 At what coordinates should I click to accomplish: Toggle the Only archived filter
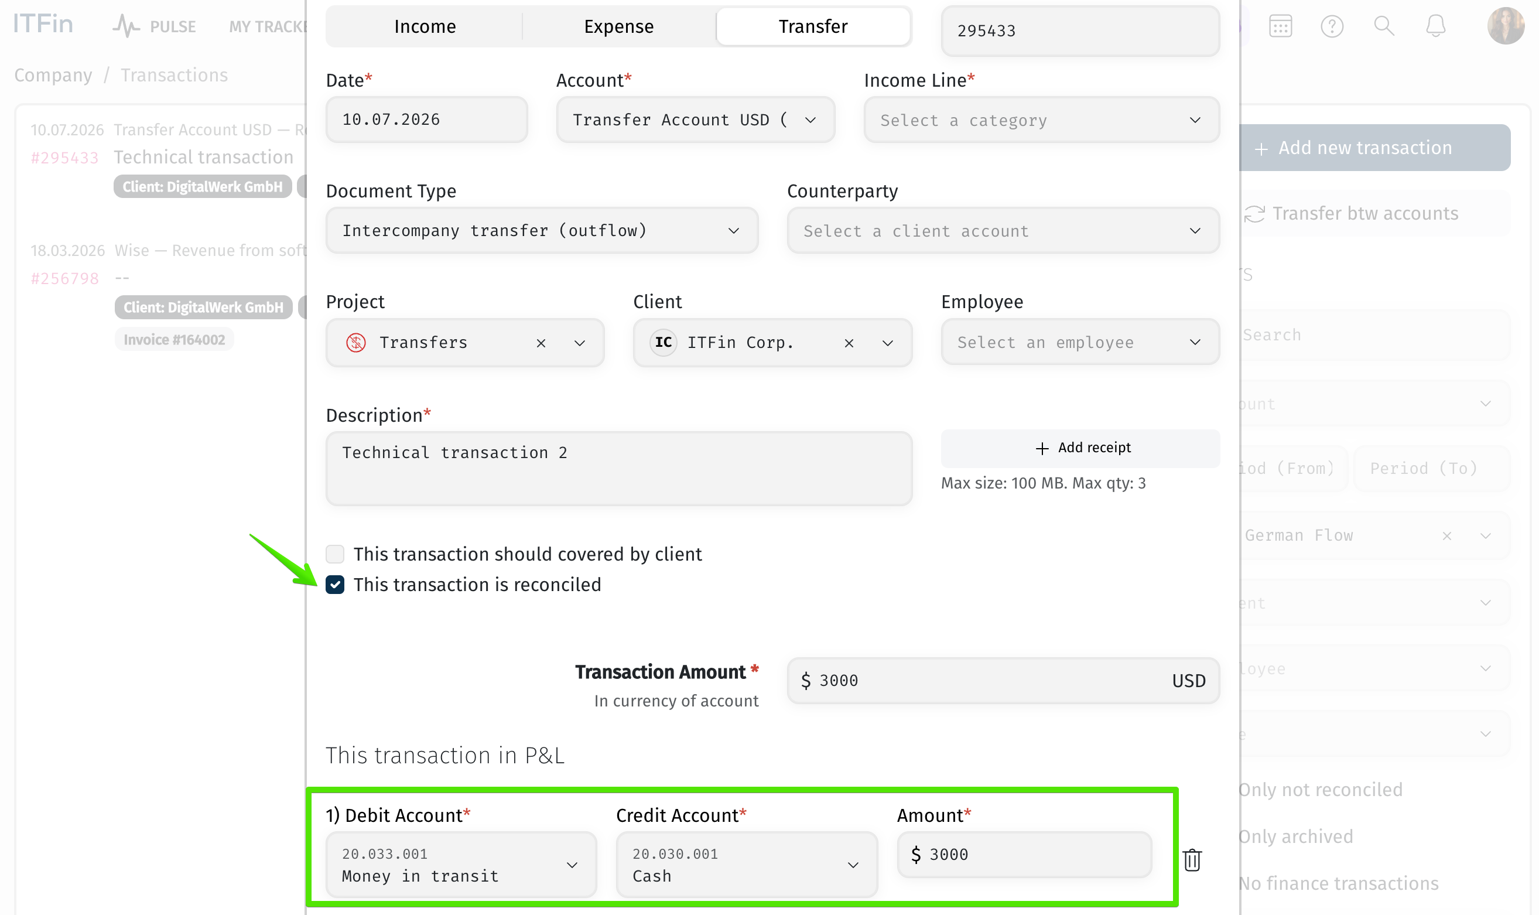(1295, 837)
